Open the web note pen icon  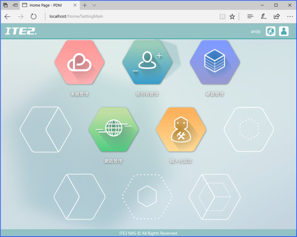[x=264, y=17]
